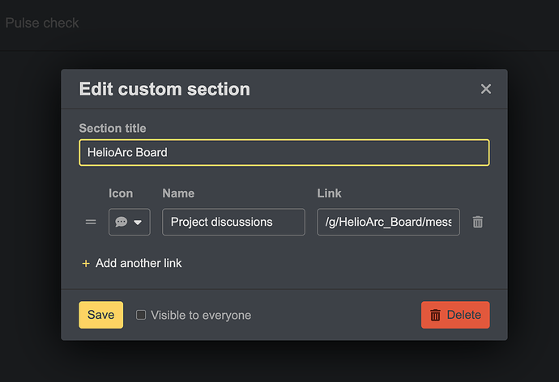
Task: Toggle Visible to everyone checkbox
Action: coord(141,315)
